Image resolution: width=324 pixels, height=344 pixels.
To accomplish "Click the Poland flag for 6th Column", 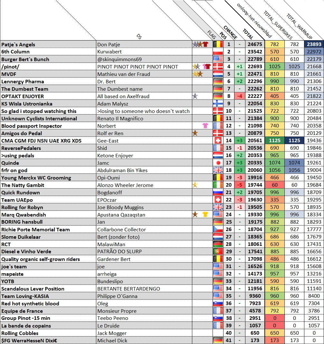I will pos(218,52).
